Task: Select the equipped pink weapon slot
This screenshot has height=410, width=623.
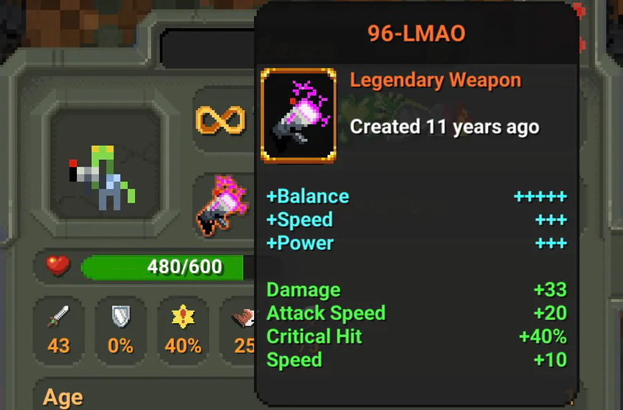Action: [223, 205]
